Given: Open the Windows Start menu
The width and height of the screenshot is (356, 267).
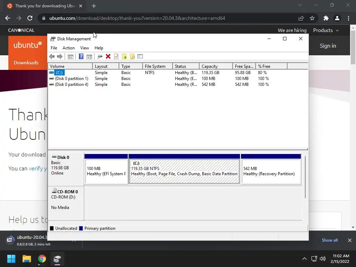Looking at the screenshot, I should (x=11, y=259).
